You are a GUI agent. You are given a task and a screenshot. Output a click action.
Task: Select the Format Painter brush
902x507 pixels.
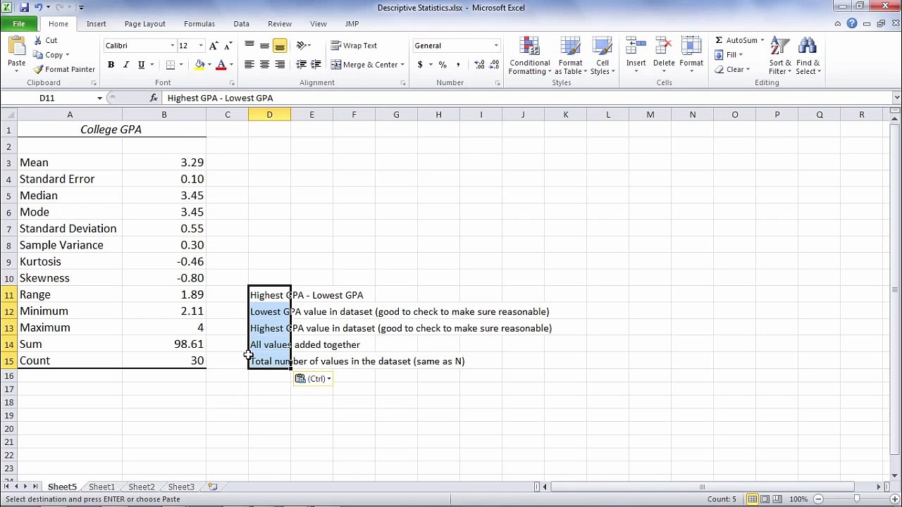coord(38,69)
